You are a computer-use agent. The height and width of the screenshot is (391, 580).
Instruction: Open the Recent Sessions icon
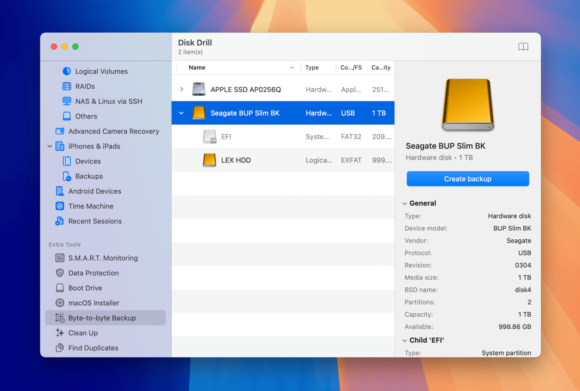tap(60, 221)
